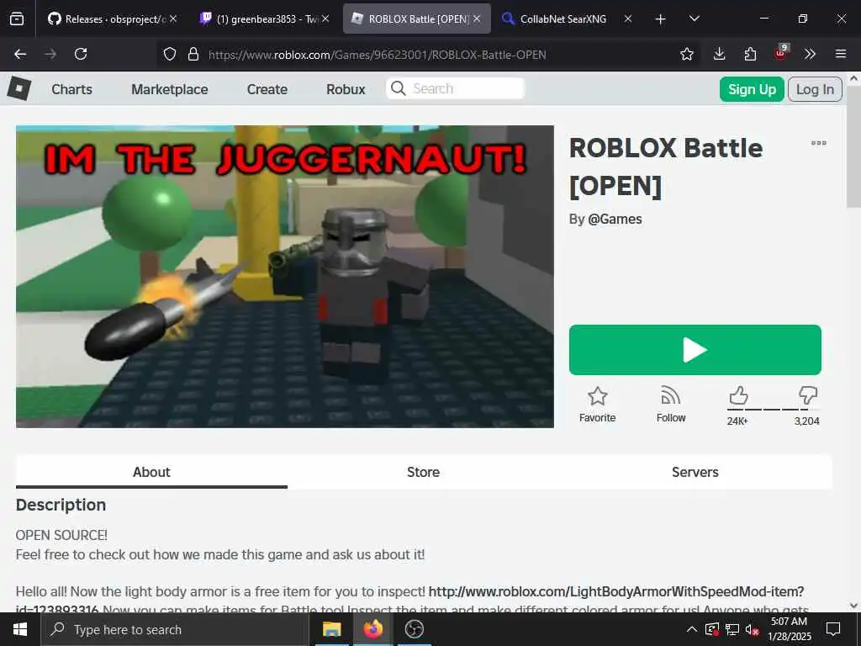The image size is (861, 646).
Task: Reload the page with the refresh icon
Action: click(81, 54)
